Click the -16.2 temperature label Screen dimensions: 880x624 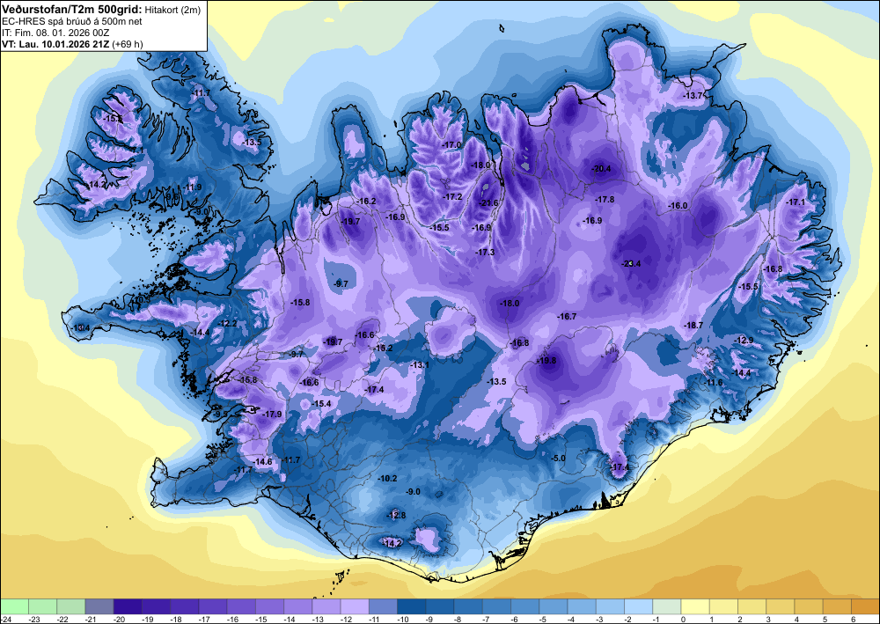click(366, 202)
